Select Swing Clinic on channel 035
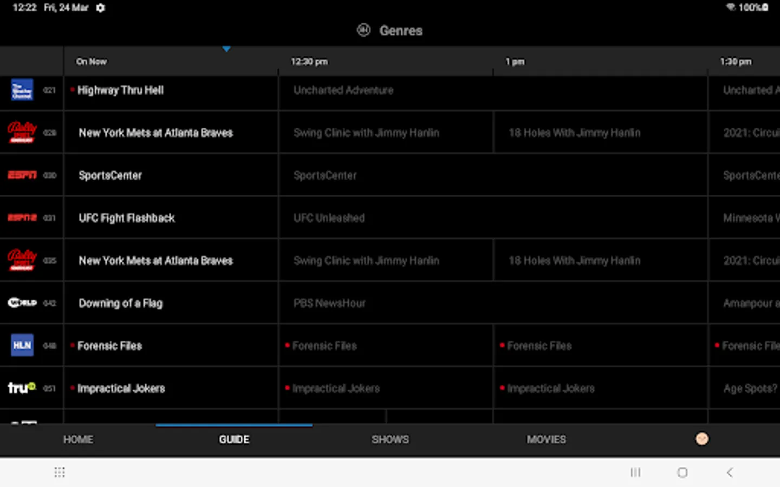 point(386,260)
